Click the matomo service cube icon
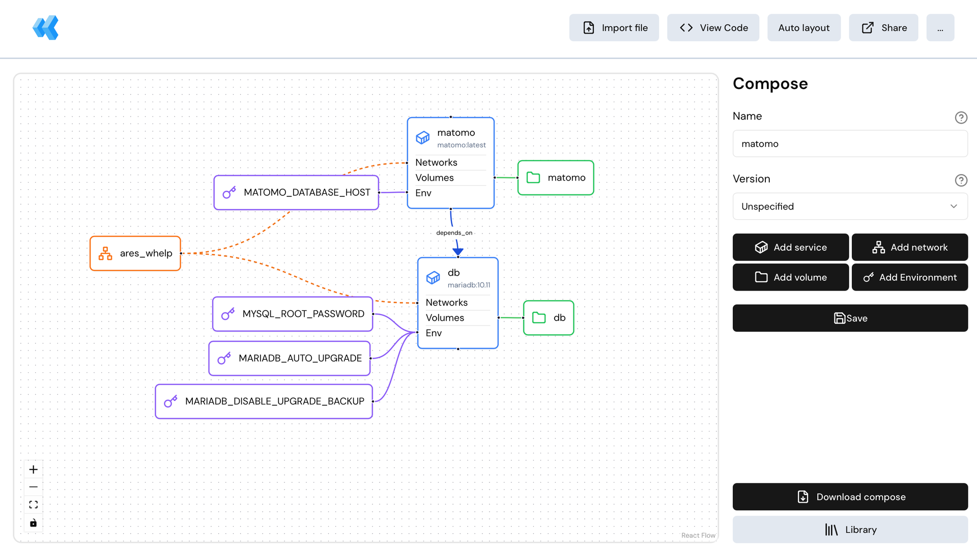Image resolution: width=977 pixels, height=553 pixels. click(423, 138)
